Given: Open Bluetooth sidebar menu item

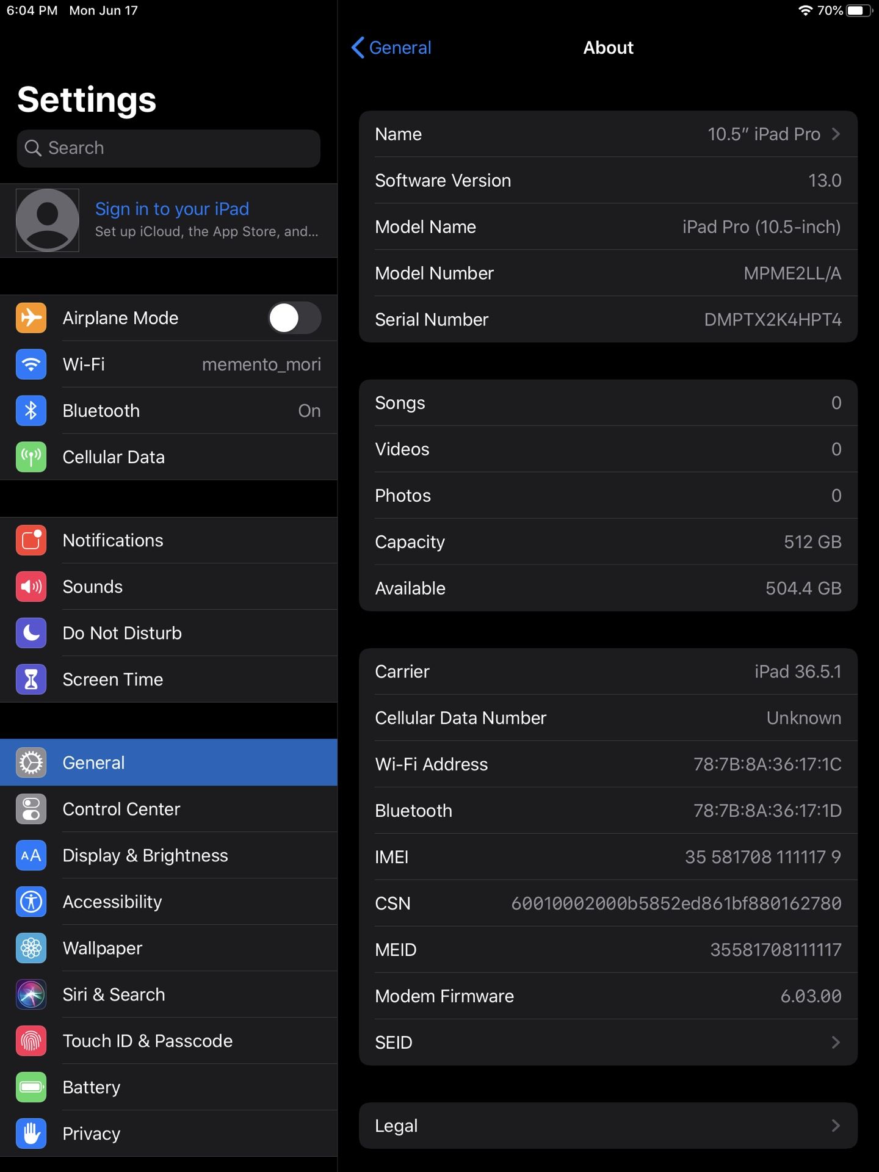Looking at the screenshot, I should (101, 411).
